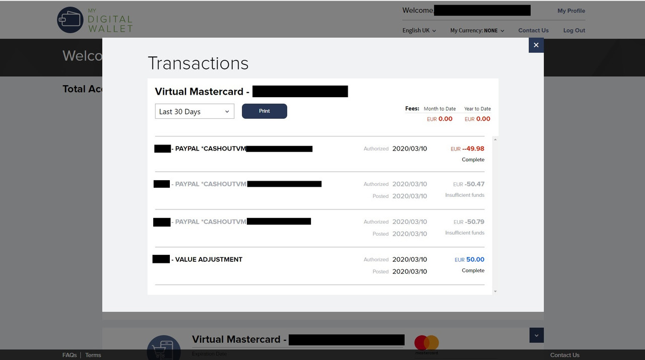Screen dimensions: 645x360
Task: Open Contact Us in the footer
Action: [x=564, y=355]
